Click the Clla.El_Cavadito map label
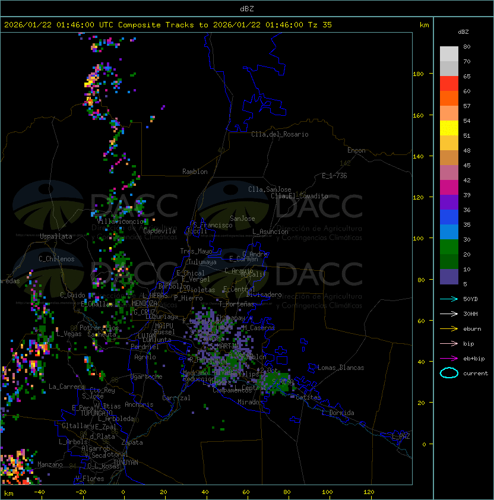 [x=299, y=196]
